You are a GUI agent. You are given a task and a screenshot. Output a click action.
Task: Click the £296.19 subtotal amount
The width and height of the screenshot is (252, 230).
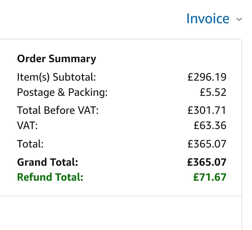207,77
